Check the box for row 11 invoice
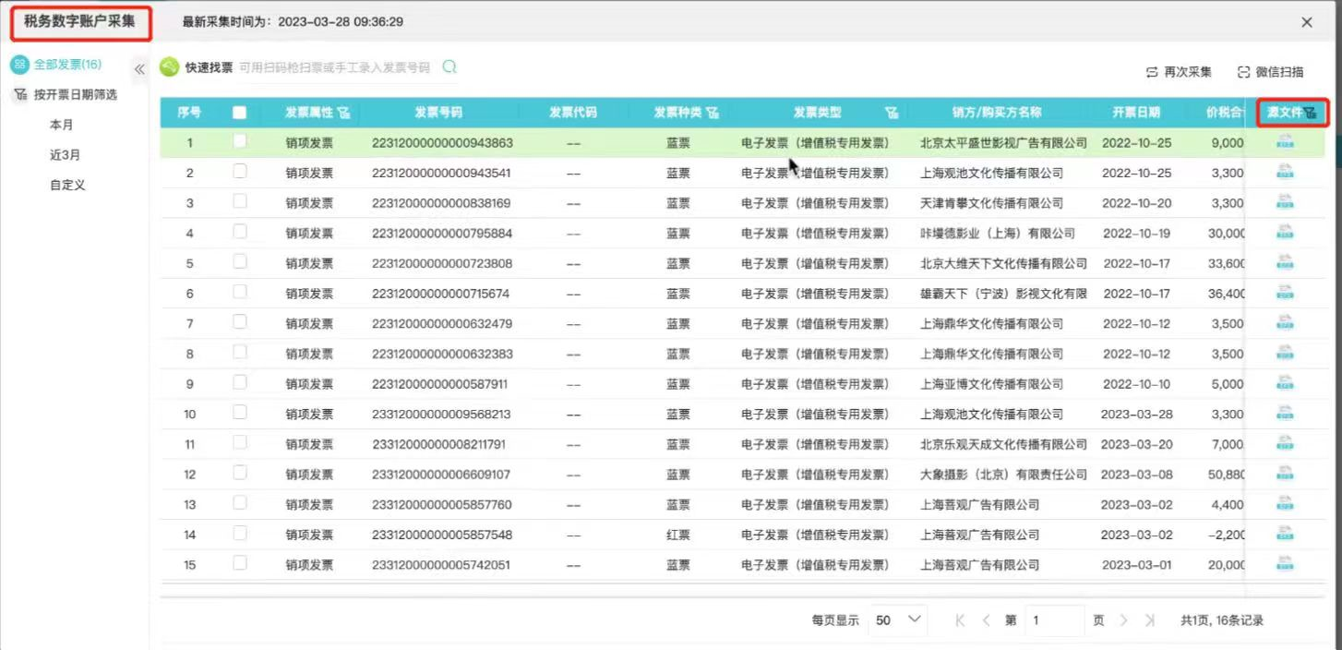 click(x=240, y=442)
